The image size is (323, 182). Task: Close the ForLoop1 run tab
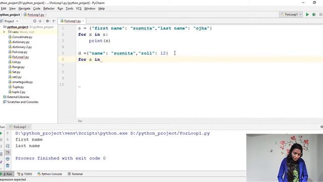tap(29, 127)
